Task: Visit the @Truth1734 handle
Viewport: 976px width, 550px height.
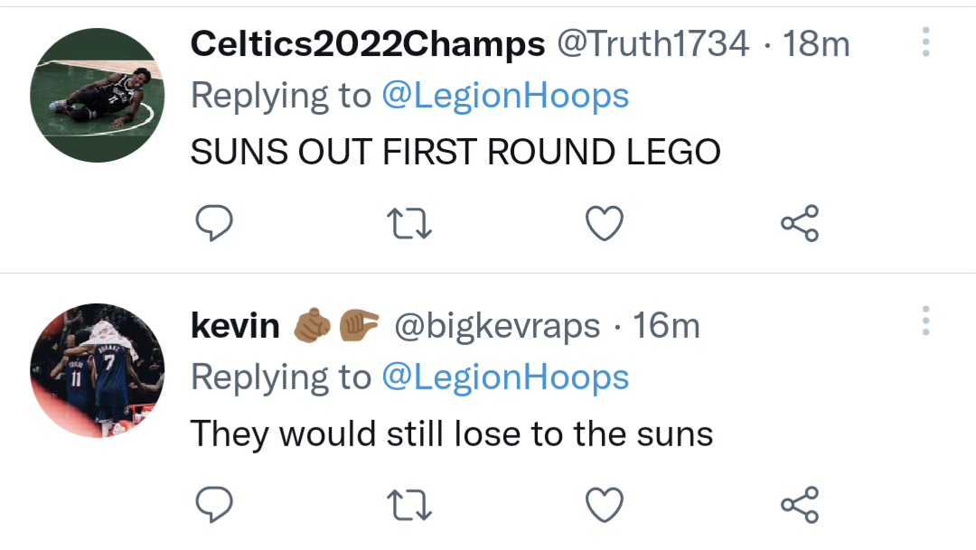Action: (x=652, y=43)
